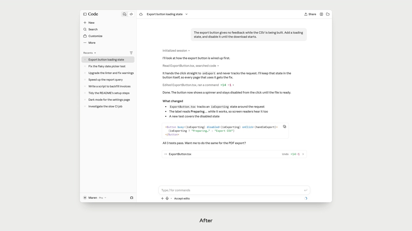Copy the code block snippet
The image size is (412, 231).
284,127
